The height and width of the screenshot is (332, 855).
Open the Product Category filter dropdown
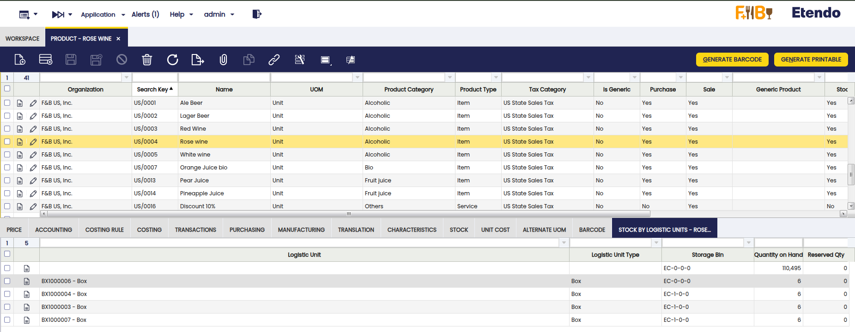click(x=450, y=78)
